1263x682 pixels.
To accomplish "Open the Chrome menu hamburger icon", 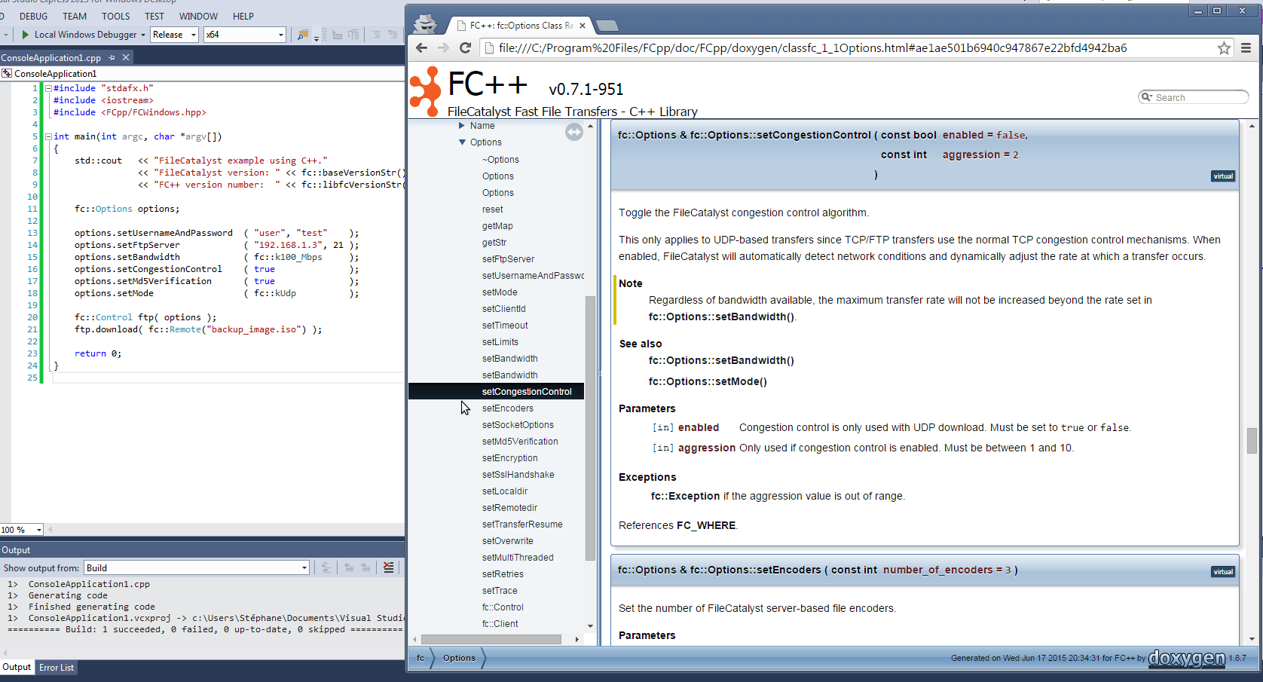I will coord(1246,48).
